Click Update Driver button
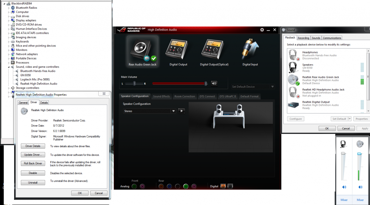 (x=33, y=155)
